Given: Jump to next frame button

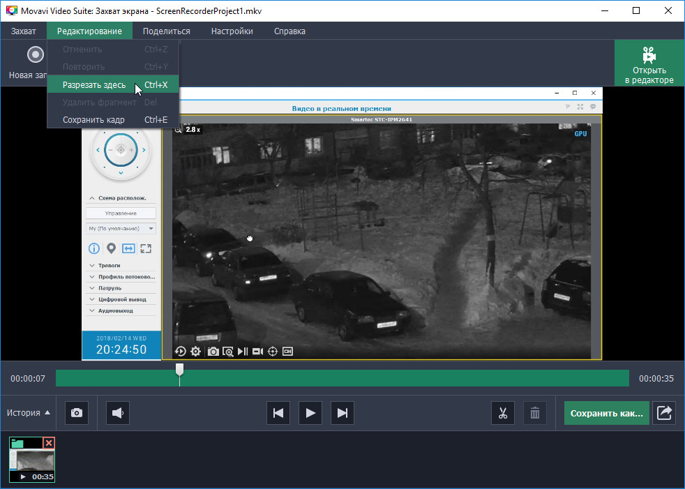Looking at the screenshot, I should (342, 413).
